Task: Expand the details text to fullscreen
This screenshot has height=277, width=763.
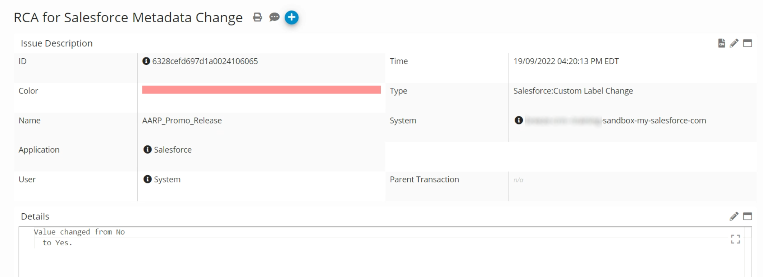Action: [735, 239]
